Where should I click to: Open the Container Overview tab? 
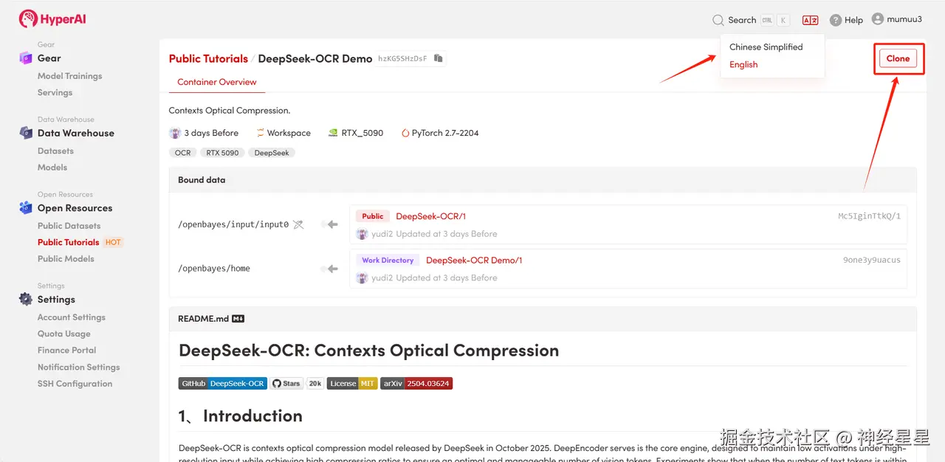pos(217,82)
